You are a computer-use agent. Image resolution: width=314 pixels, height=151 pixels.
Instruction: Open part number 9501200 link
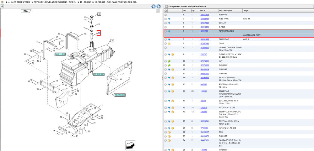pyautogui.click(x=204, y=31)
